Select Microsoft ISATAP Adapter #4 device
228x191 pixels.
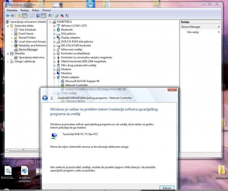(x=82, y=81)
